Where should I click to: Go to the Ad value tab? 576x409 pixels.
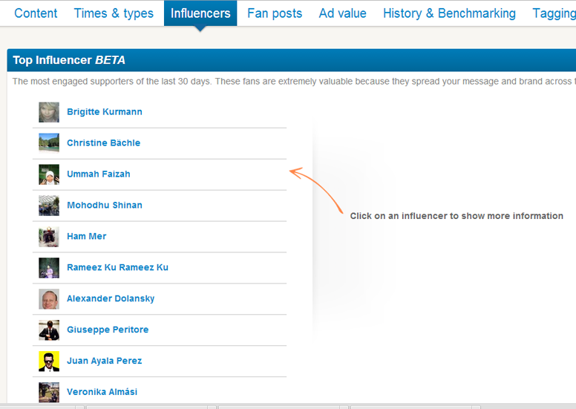coord(342,13)
